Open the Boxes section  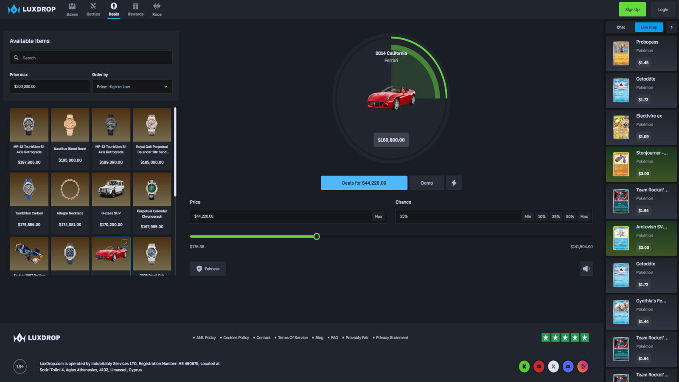click(72, 9)
